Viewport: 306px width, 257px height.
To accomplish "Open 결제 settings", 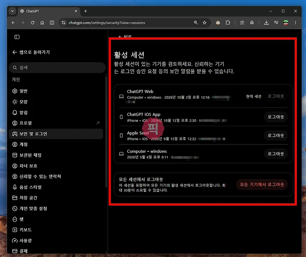I will [x=56, y=251].
